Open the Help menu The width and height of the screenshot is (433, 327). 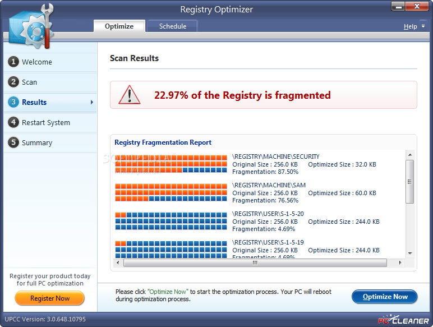(410, 26)
